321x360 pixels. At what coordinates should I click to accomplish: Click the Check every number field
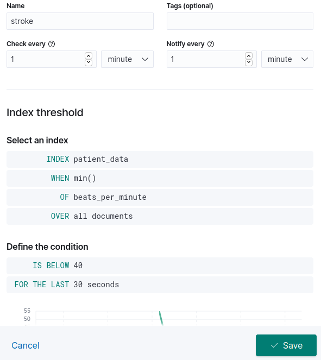pyautogui.click(x=46, y=59)
